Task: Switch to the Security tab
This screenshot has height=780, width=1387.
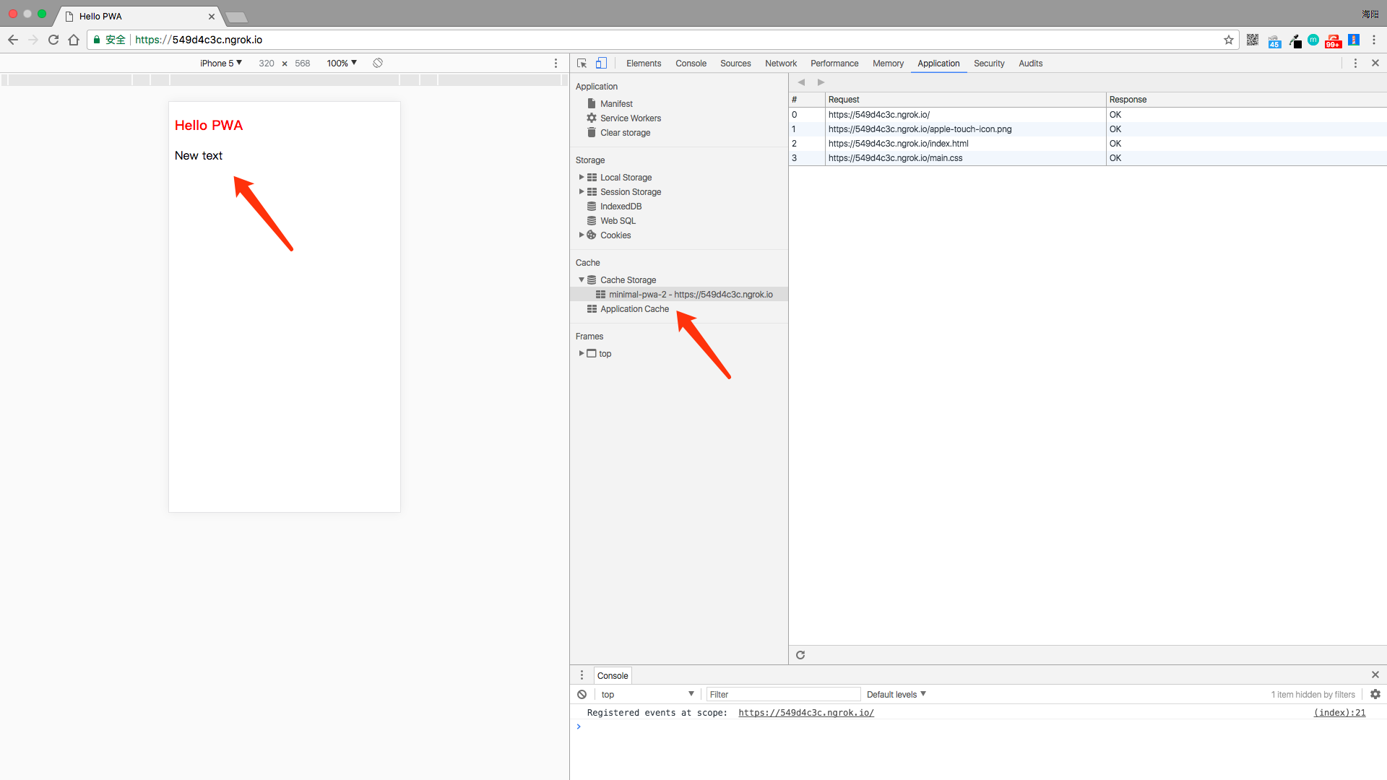Action: 989,64
